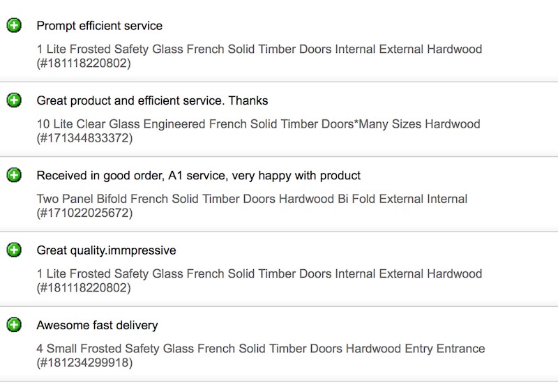The width and height of the screenshot is (558, 392).
Task: Click item number #181118220802 under "Prompt efficient service"
Action: 84,63
